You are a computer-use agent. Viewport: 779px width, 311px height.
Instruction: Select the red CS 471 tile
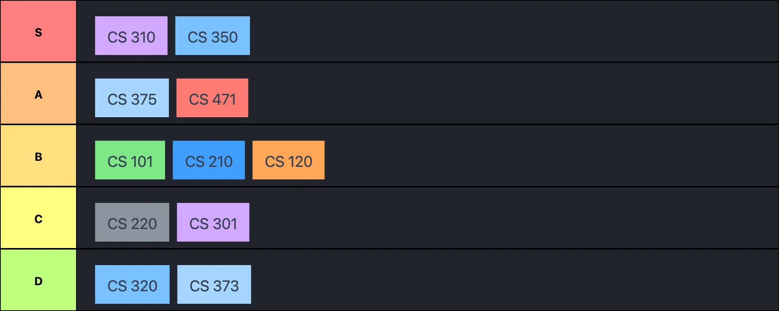pos(212,98)
